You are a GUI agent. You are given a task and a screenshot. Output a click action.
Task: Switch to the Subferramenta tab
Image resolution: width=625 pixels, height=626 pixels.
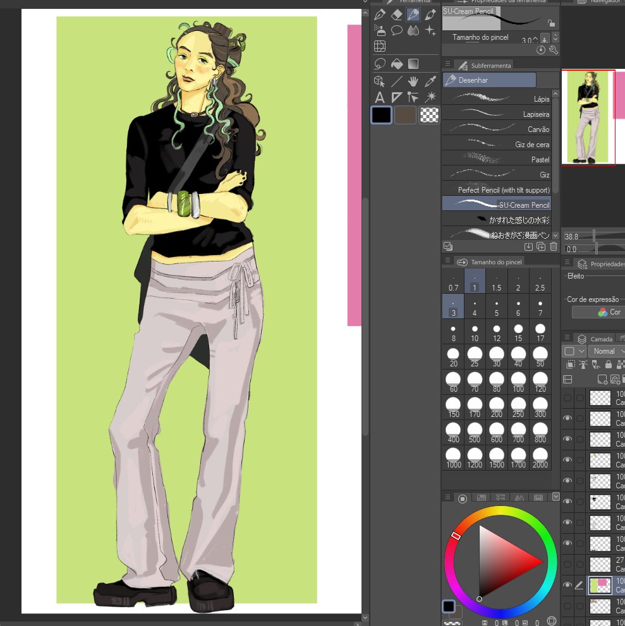pos(485,65)
